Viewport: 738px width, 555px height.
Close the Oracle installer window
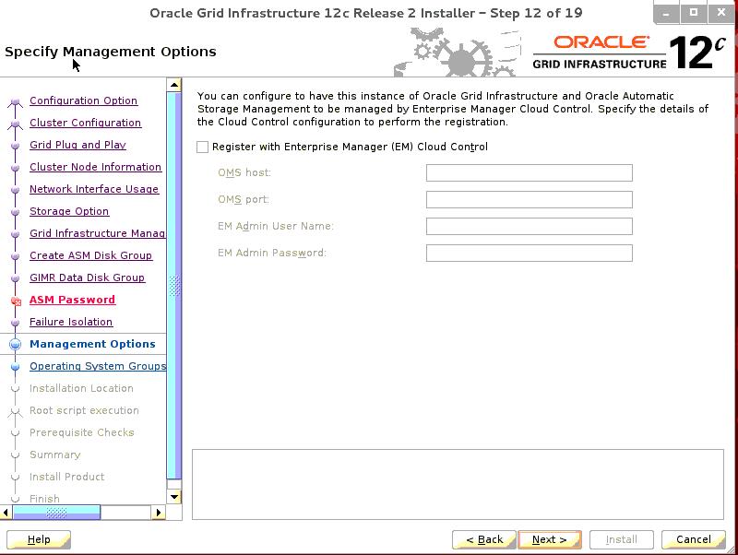pyautogui.click(x=721, y=13)
